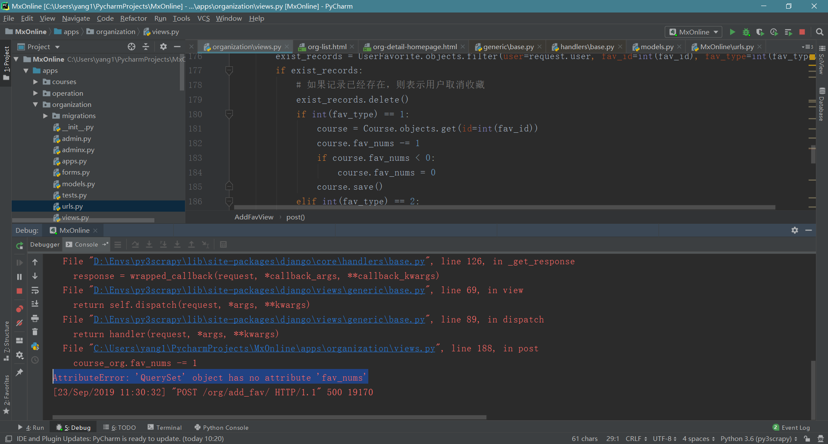The image size is (828, 444).
Task: Open UTF-8 encoding selector
Action: point(665,438)
